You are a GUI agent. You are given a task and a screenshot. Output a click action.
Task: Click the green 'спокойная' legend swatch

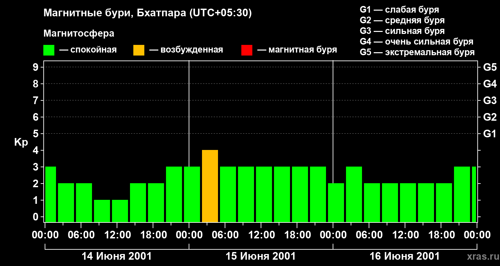(x=49, y=50)
